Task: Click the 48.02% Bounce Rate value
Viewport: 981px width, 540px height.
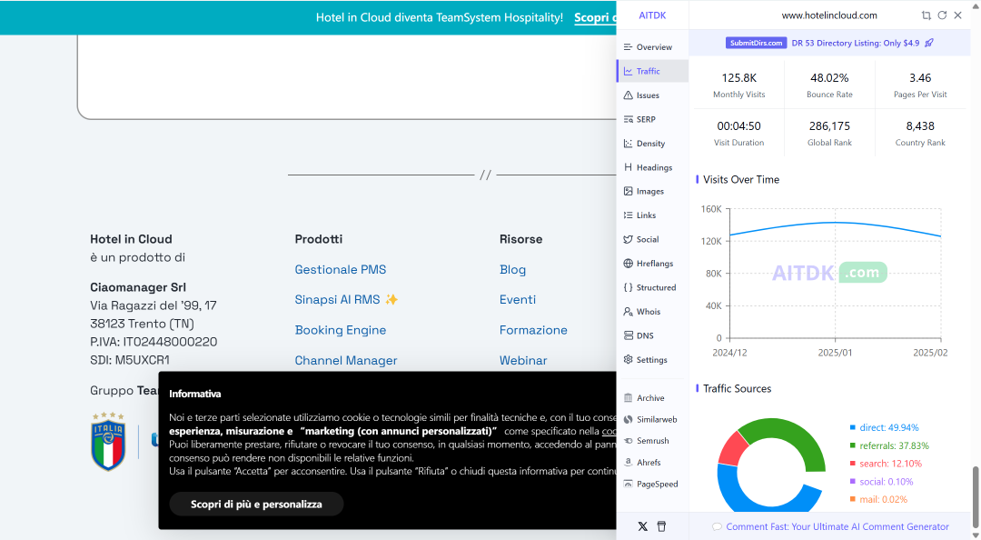Action: [x=829, y=77]
